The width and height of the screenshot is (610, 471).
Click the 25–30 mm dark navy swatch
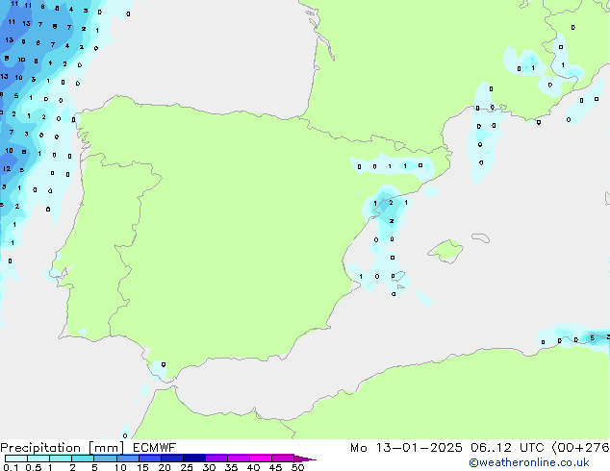click(x=194, y=459)
